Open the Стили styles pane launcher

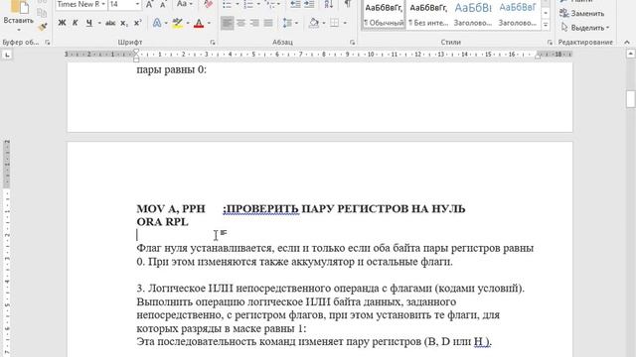(550, 42)
